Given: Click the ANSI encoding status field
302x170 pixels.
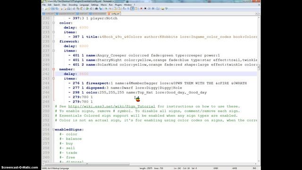Looking at the screenshot, I should 235,168.
